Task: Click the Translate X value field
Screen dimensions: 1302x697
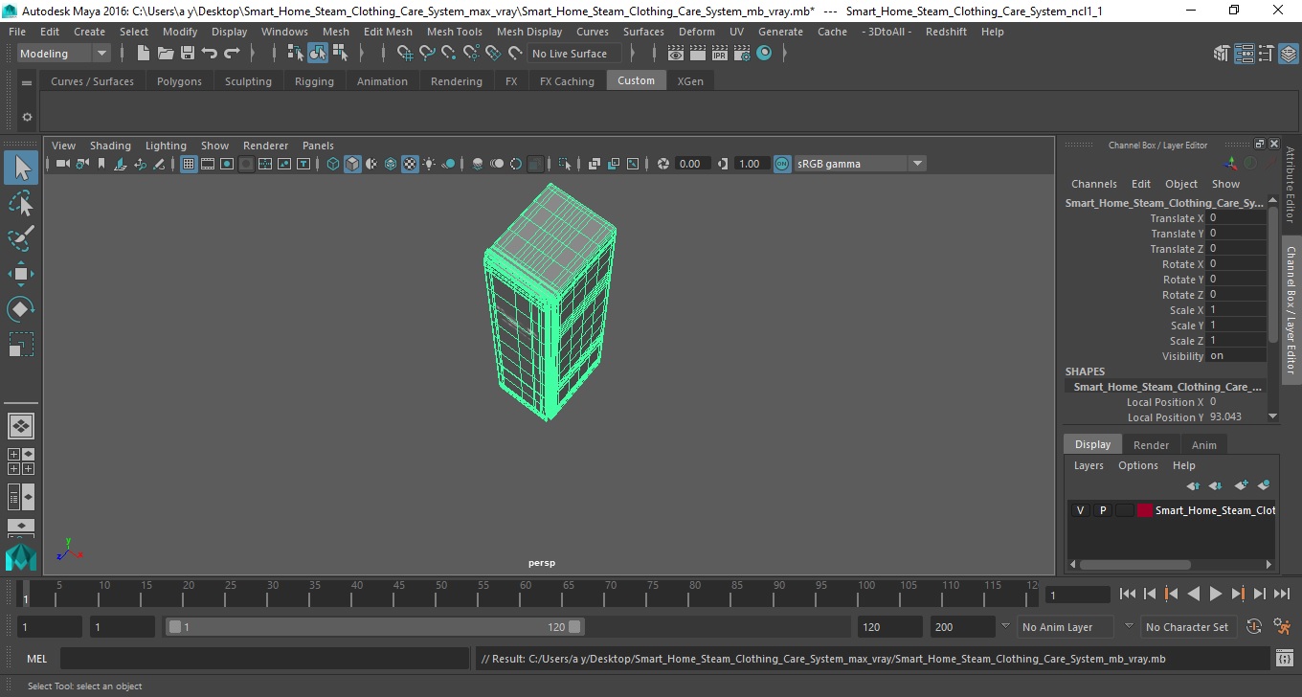Action: point(1237,218)
